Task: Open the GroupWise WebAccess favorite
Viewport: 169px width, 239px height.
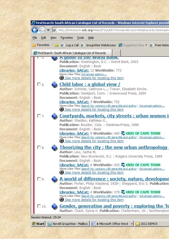Action: pos(98,45)
